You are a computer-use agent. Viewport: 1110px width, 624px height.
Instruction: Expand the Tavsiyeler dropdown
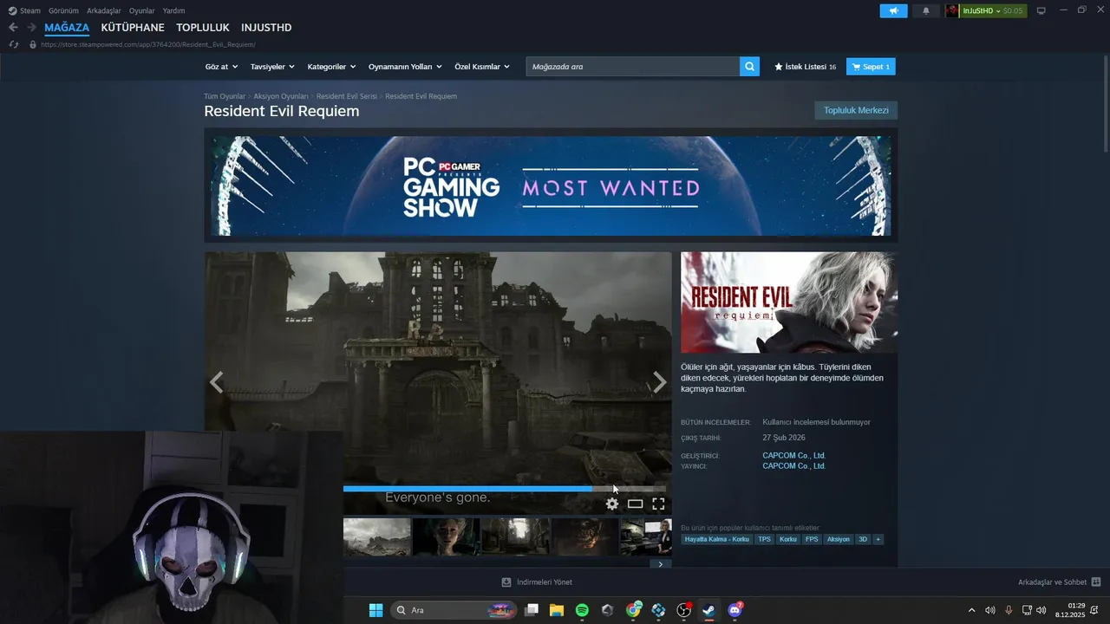[272, 67]
